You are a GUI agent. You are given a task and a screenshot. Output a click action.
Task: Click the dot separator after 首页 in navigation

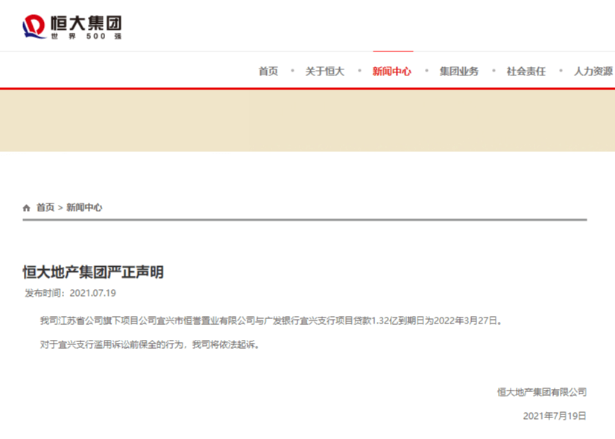coord(292,71)
